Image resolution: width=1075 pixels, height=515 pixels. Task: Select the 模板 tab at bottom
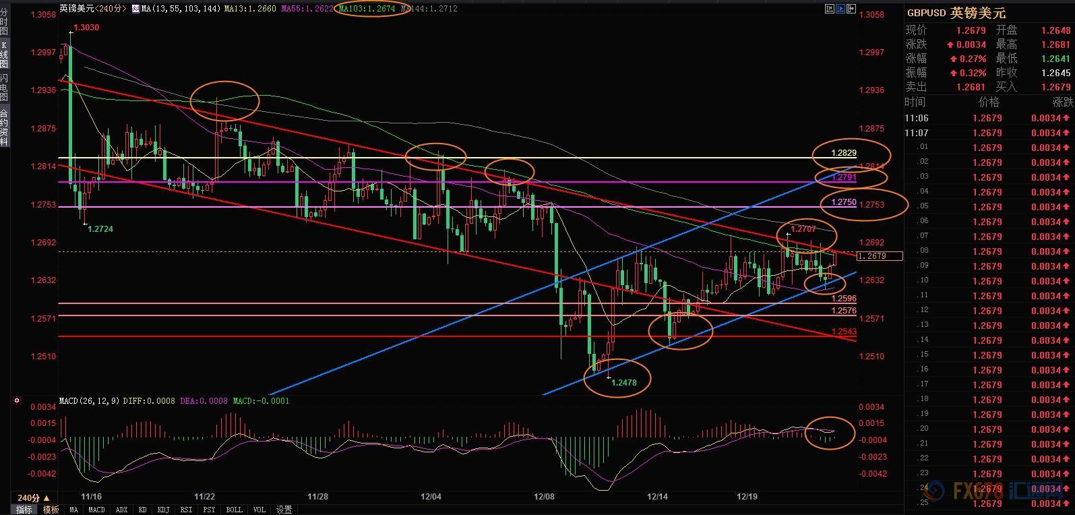pos(51,510)
